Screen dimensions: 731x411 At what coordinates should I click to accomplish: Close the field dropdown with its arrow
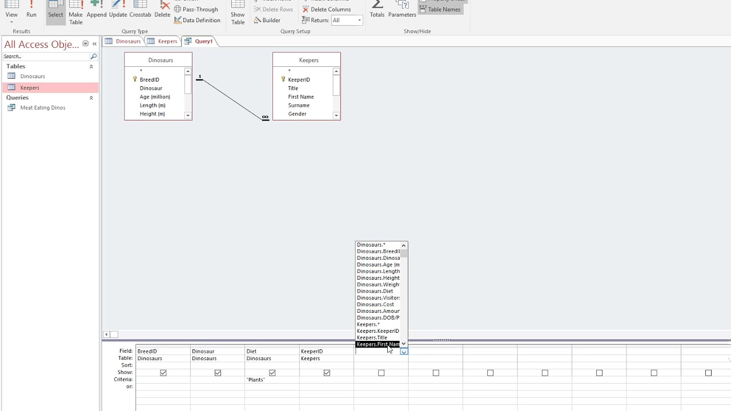[404, 352]
